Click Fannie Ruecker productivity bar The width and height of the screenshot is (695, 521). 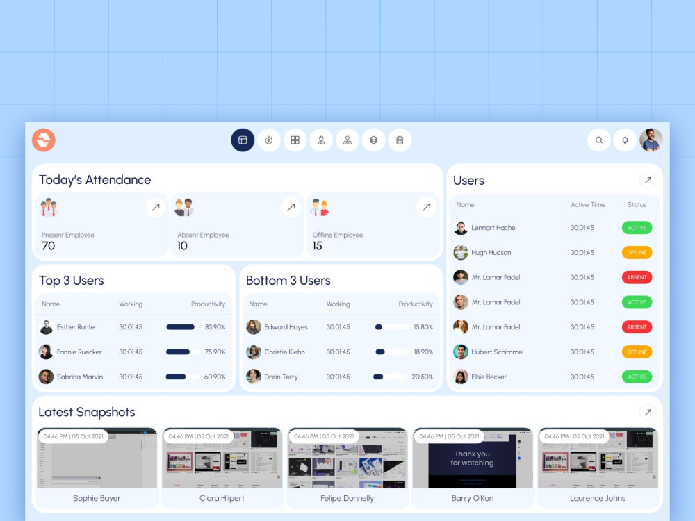click(183, 352)
